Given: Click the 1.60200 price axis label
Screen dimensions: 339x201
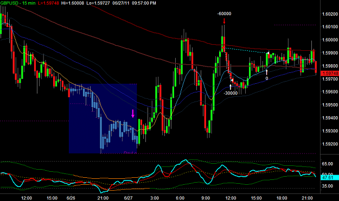Looking at the screenshot, I should pyautogui.click(x=330, y=14).
